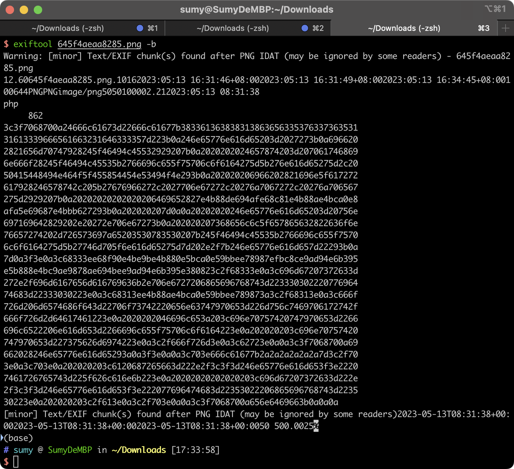
Task: Click the ⌘2 shortcut badge on second tab
Action: [318, 28]
